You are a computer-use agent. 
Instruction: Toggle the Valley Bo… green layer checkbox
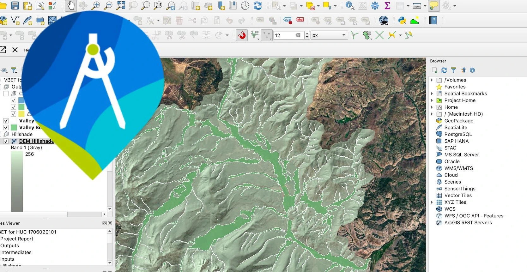(x=6, y=127)
